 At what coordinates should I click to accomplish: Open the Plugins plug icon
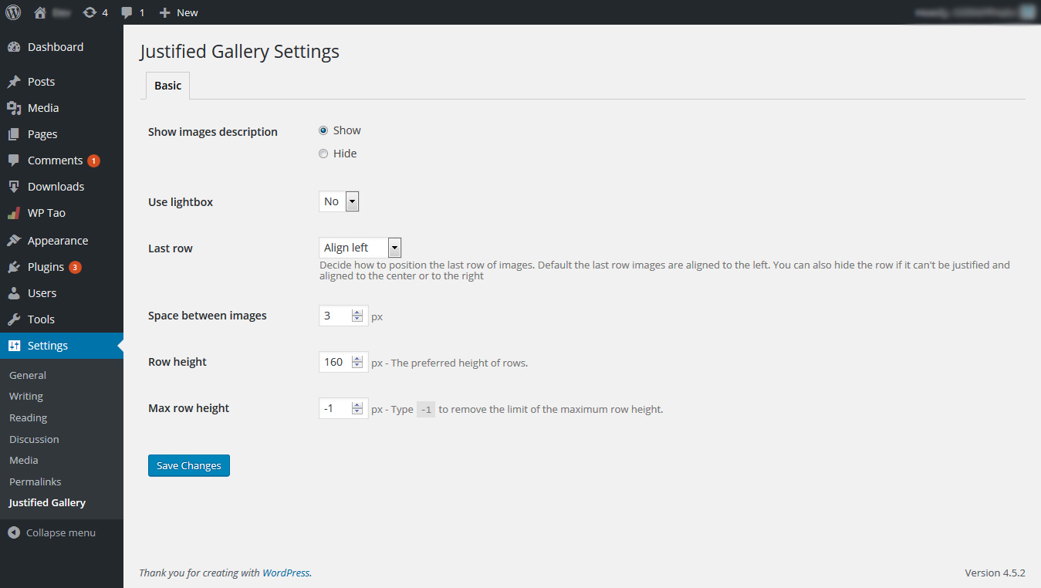(14, 267)
